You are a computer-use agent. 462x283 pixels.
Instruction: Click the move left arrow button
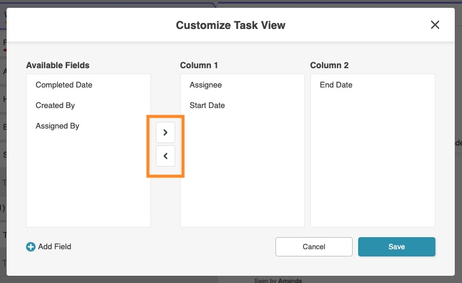pyautogui.click(x=165, y=156)
